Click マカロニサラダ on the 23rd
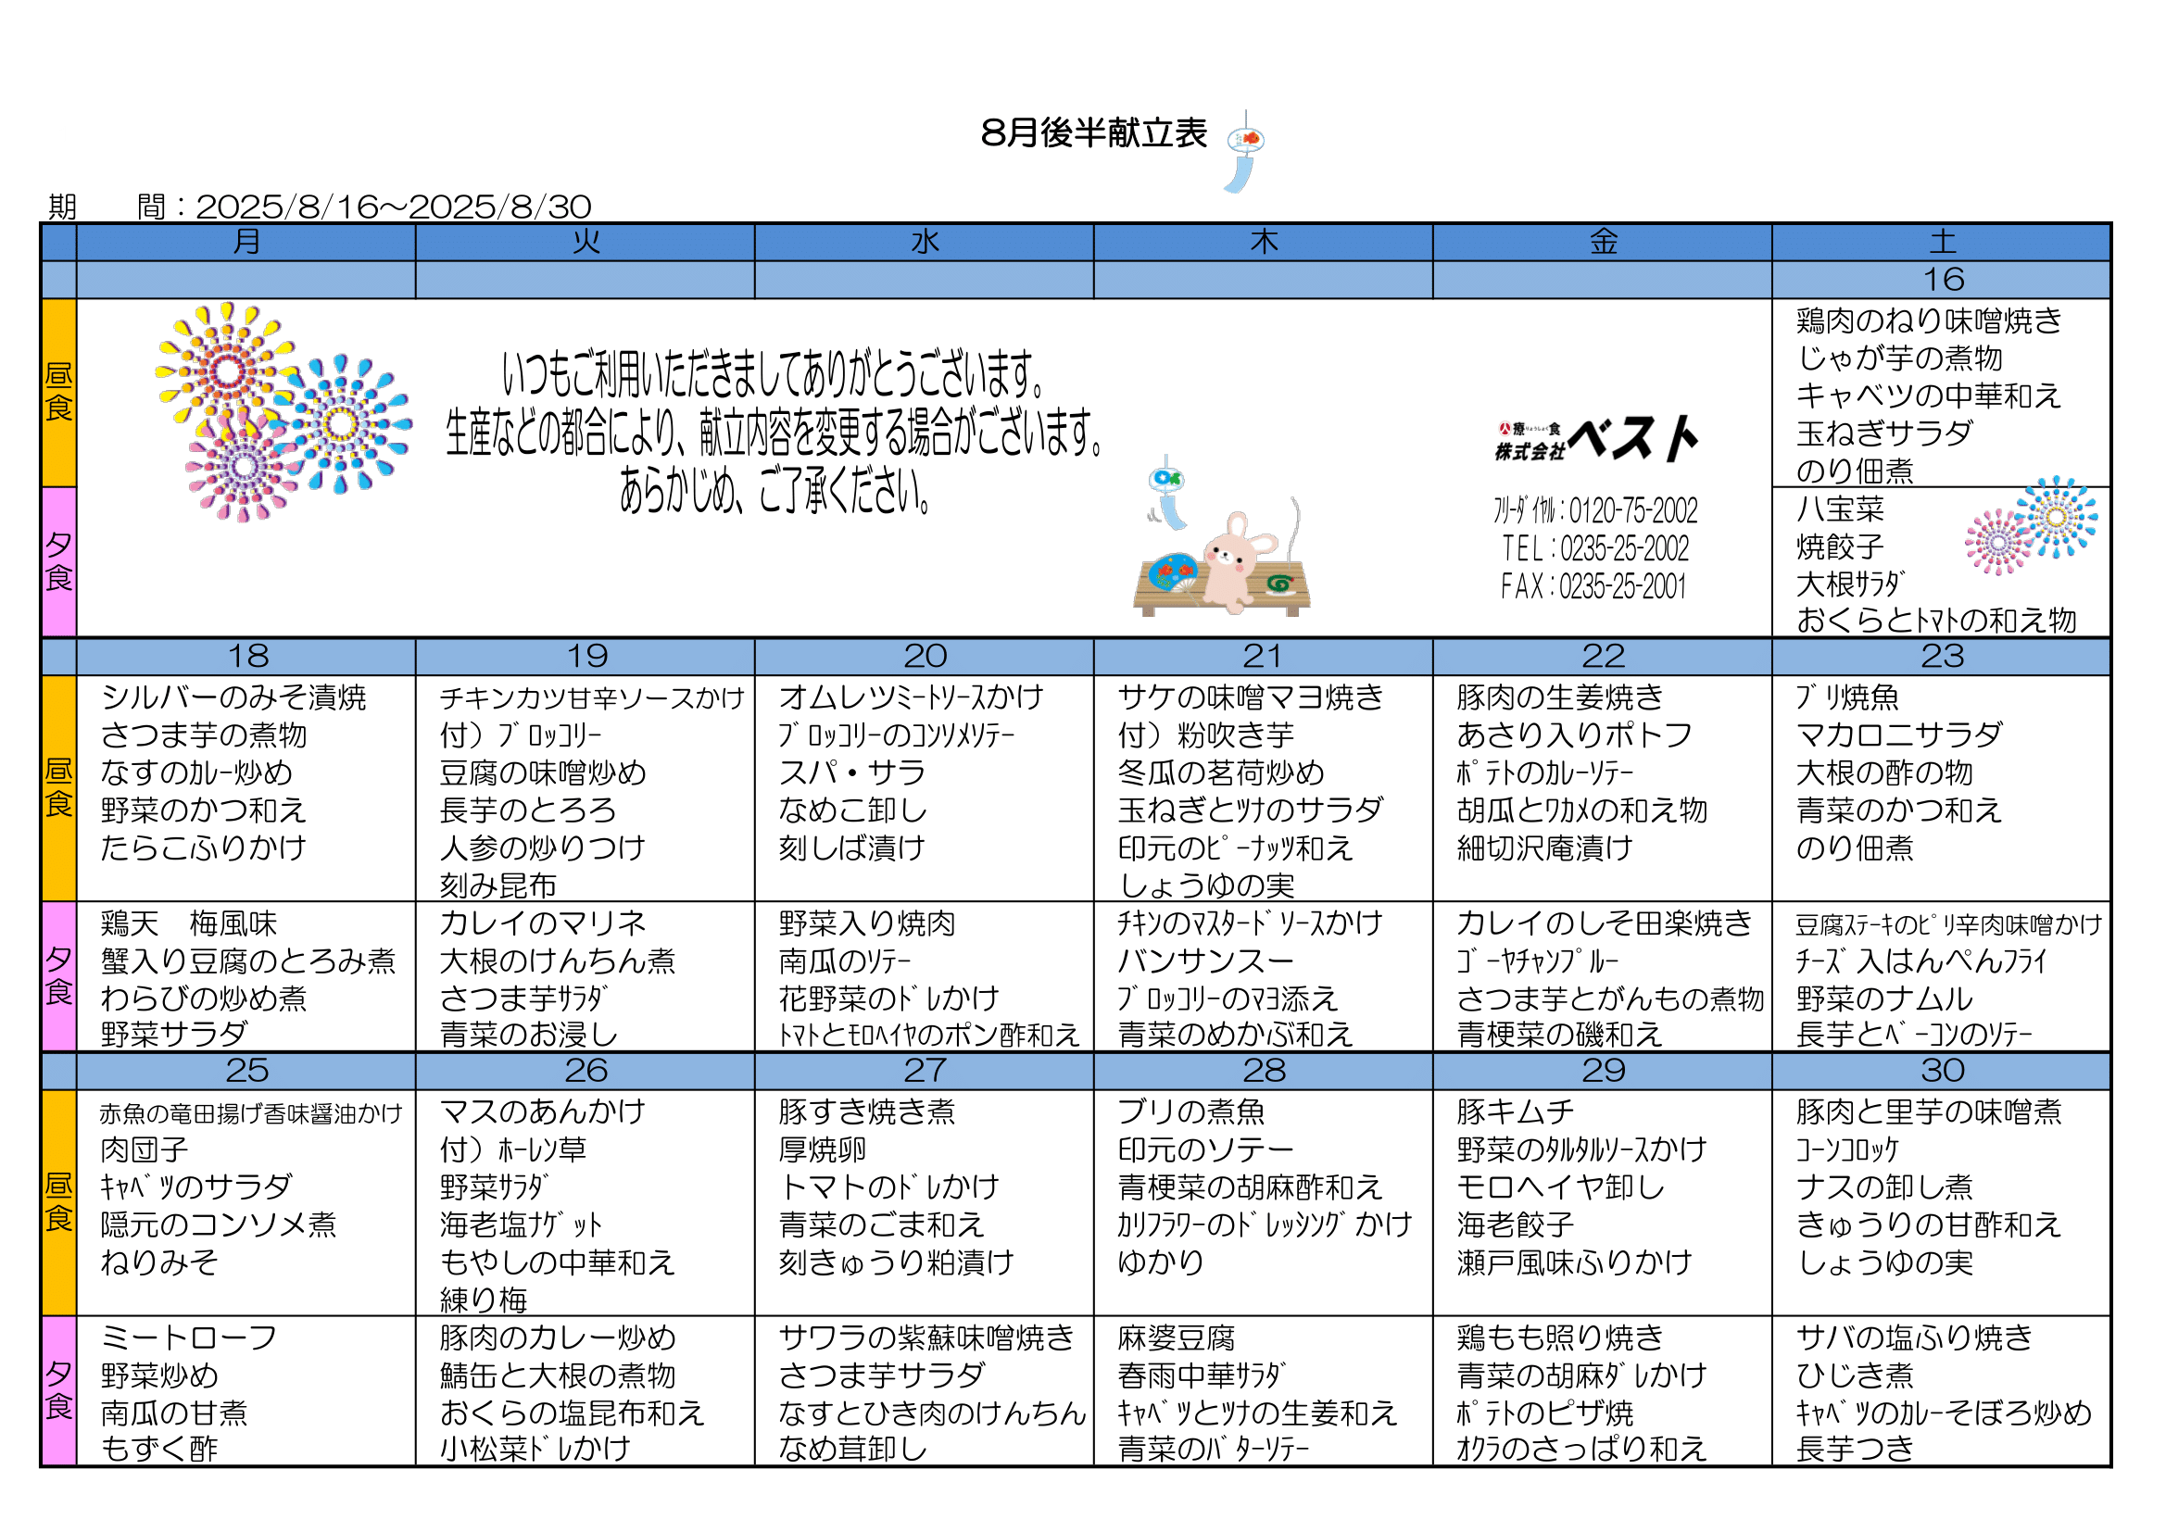This screenshot has width=2166, height=1532. (x=1898, y=735)
